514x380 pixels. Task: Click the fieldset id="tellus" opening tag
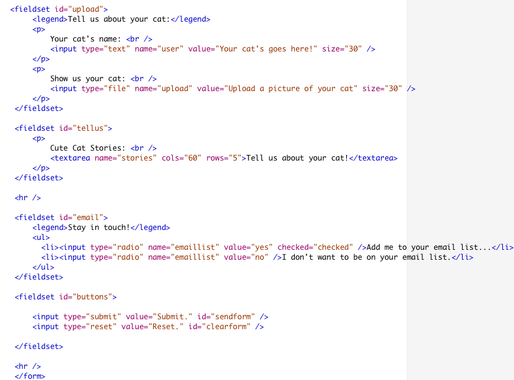click(x=63, y=128)
